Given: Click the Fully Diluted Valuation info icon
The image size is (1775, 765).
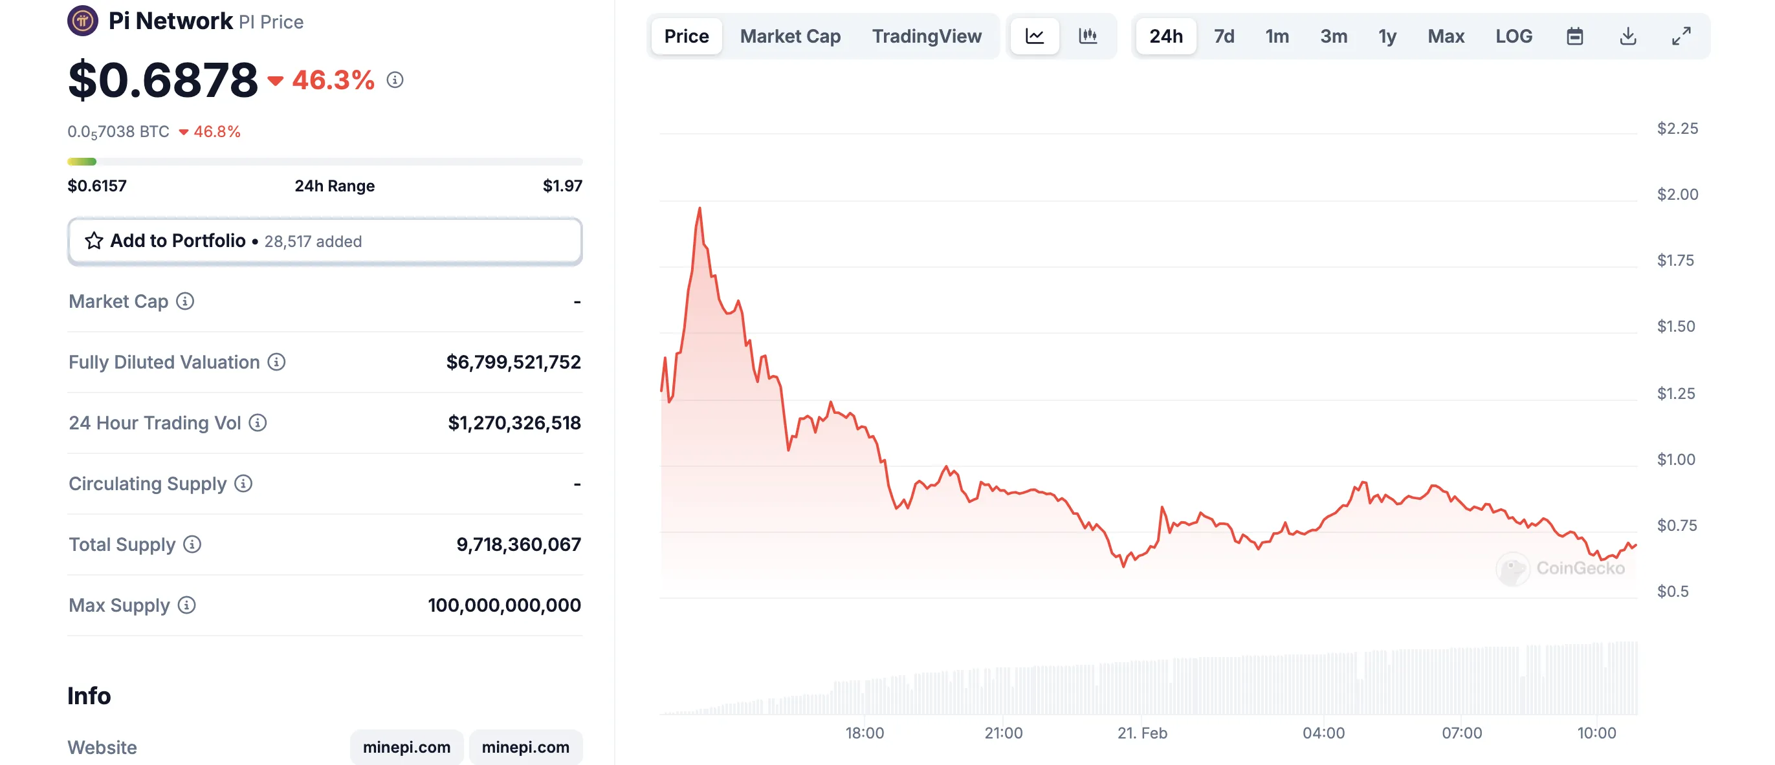Looking at the screenshot, I should 276,361.
